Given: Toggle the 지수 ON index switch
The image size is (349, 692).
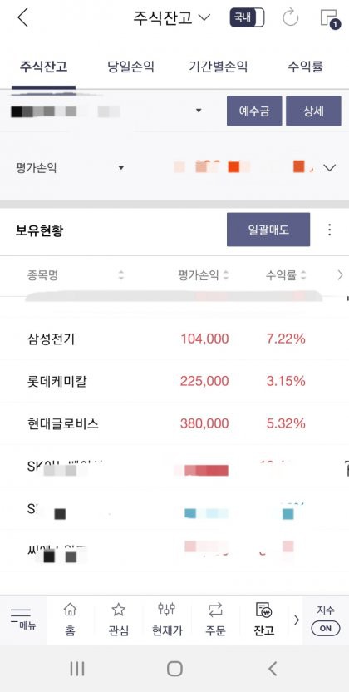Looking at the screenshot, I should tap(326, 620).
